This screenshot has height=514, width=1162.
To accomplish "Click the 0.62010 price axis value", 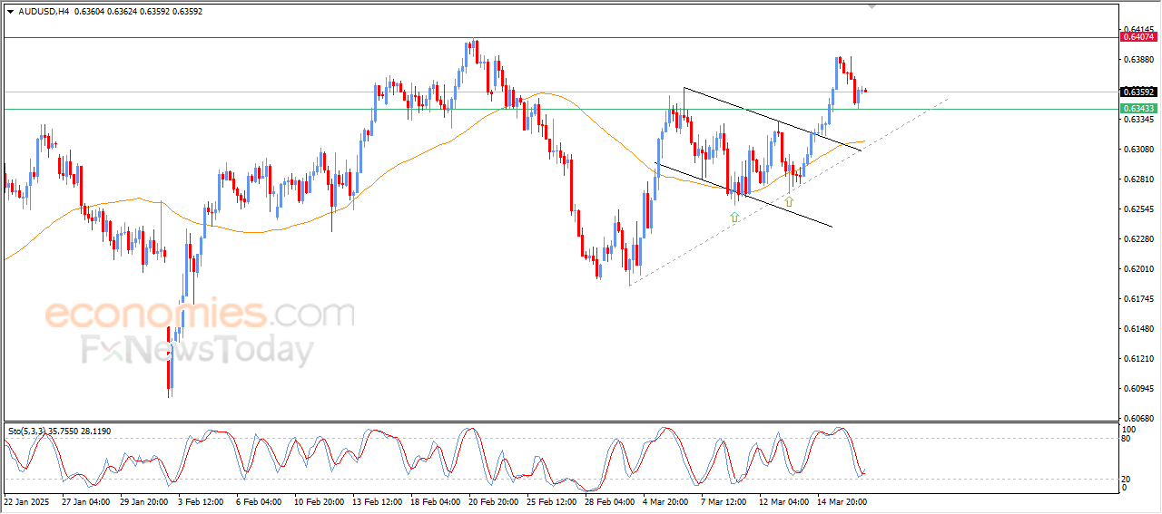I will pos(1138,269).
